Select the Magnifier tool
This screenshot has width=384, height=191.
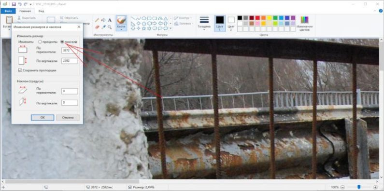tap(110, 27)
